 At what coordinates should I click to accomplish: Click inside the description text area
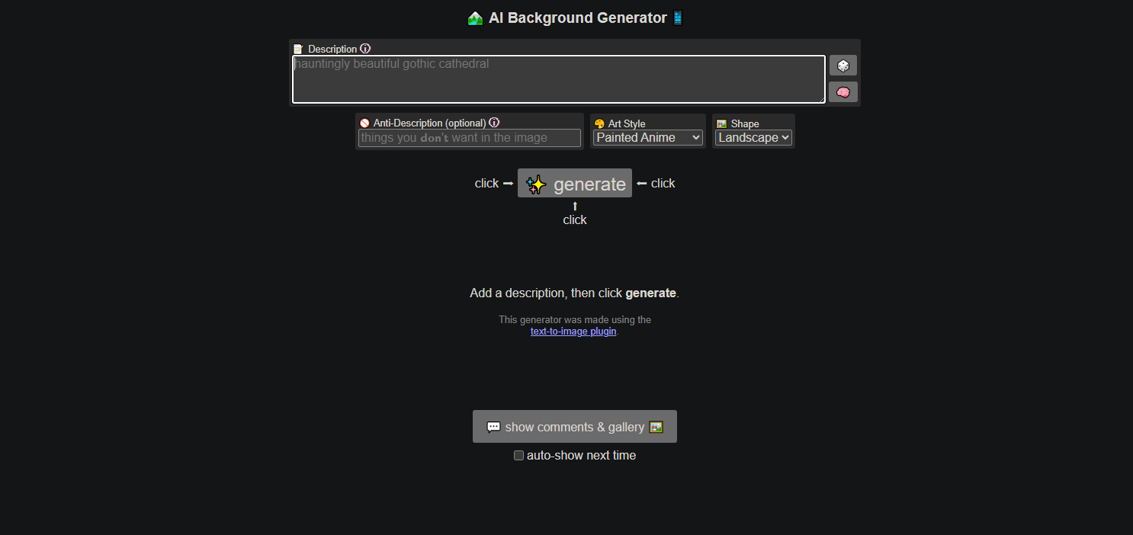click(559, 78)
